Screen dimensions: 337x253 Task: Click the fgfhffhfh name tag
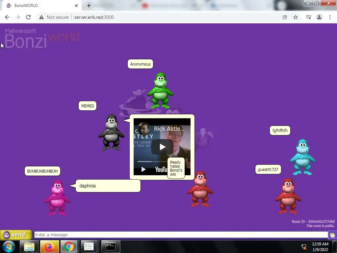(280, 130)
